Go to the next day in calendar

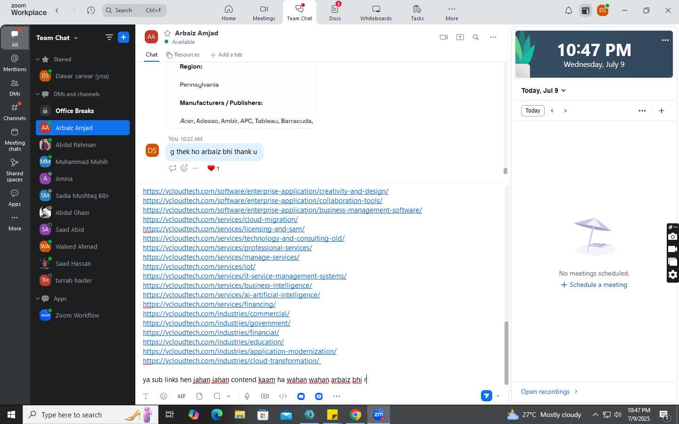565,111
